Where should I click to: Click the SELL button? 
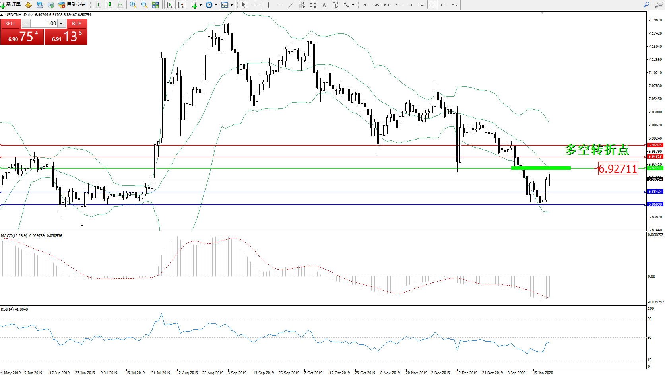click(10, 23)
